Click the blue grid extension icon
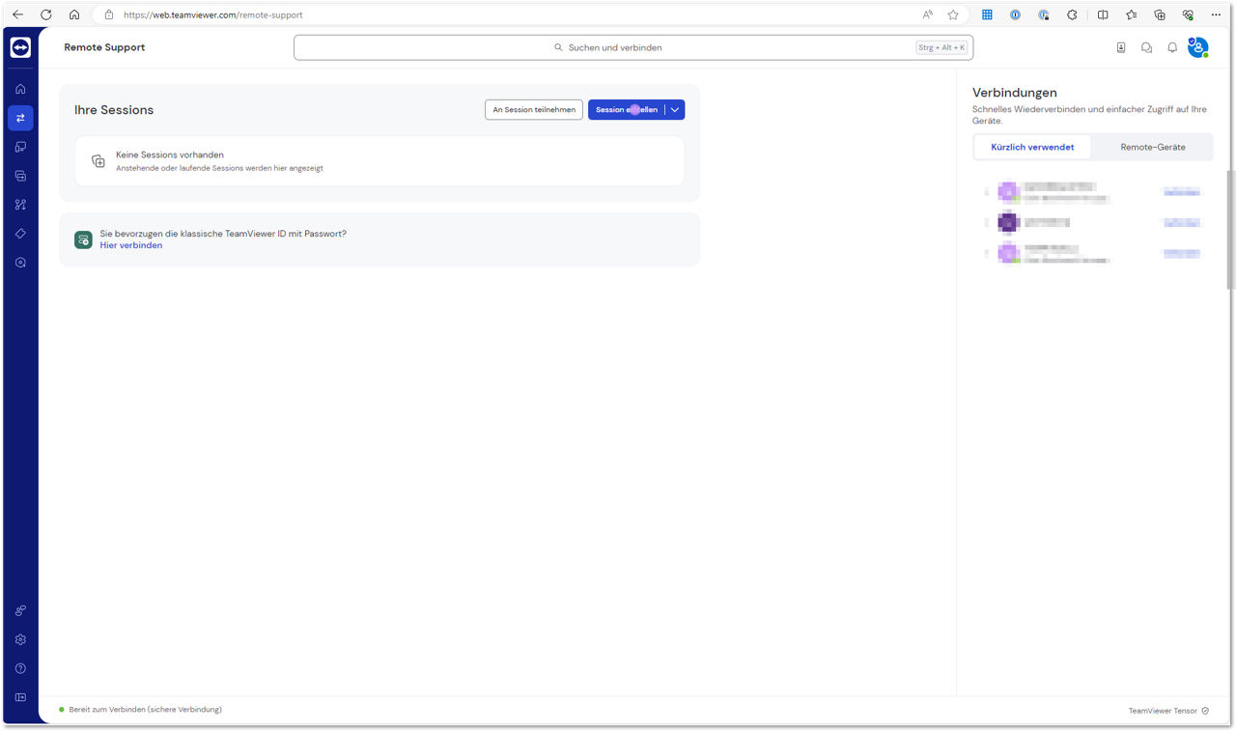Image resolution: width=1236 pixels, height=732 pixels. [x=987, y=14]
